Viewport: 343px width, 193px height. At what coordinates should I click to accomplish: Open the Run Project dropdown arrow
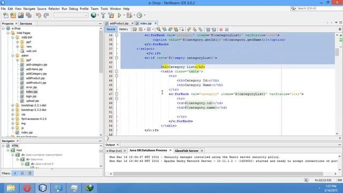(124, 15)
